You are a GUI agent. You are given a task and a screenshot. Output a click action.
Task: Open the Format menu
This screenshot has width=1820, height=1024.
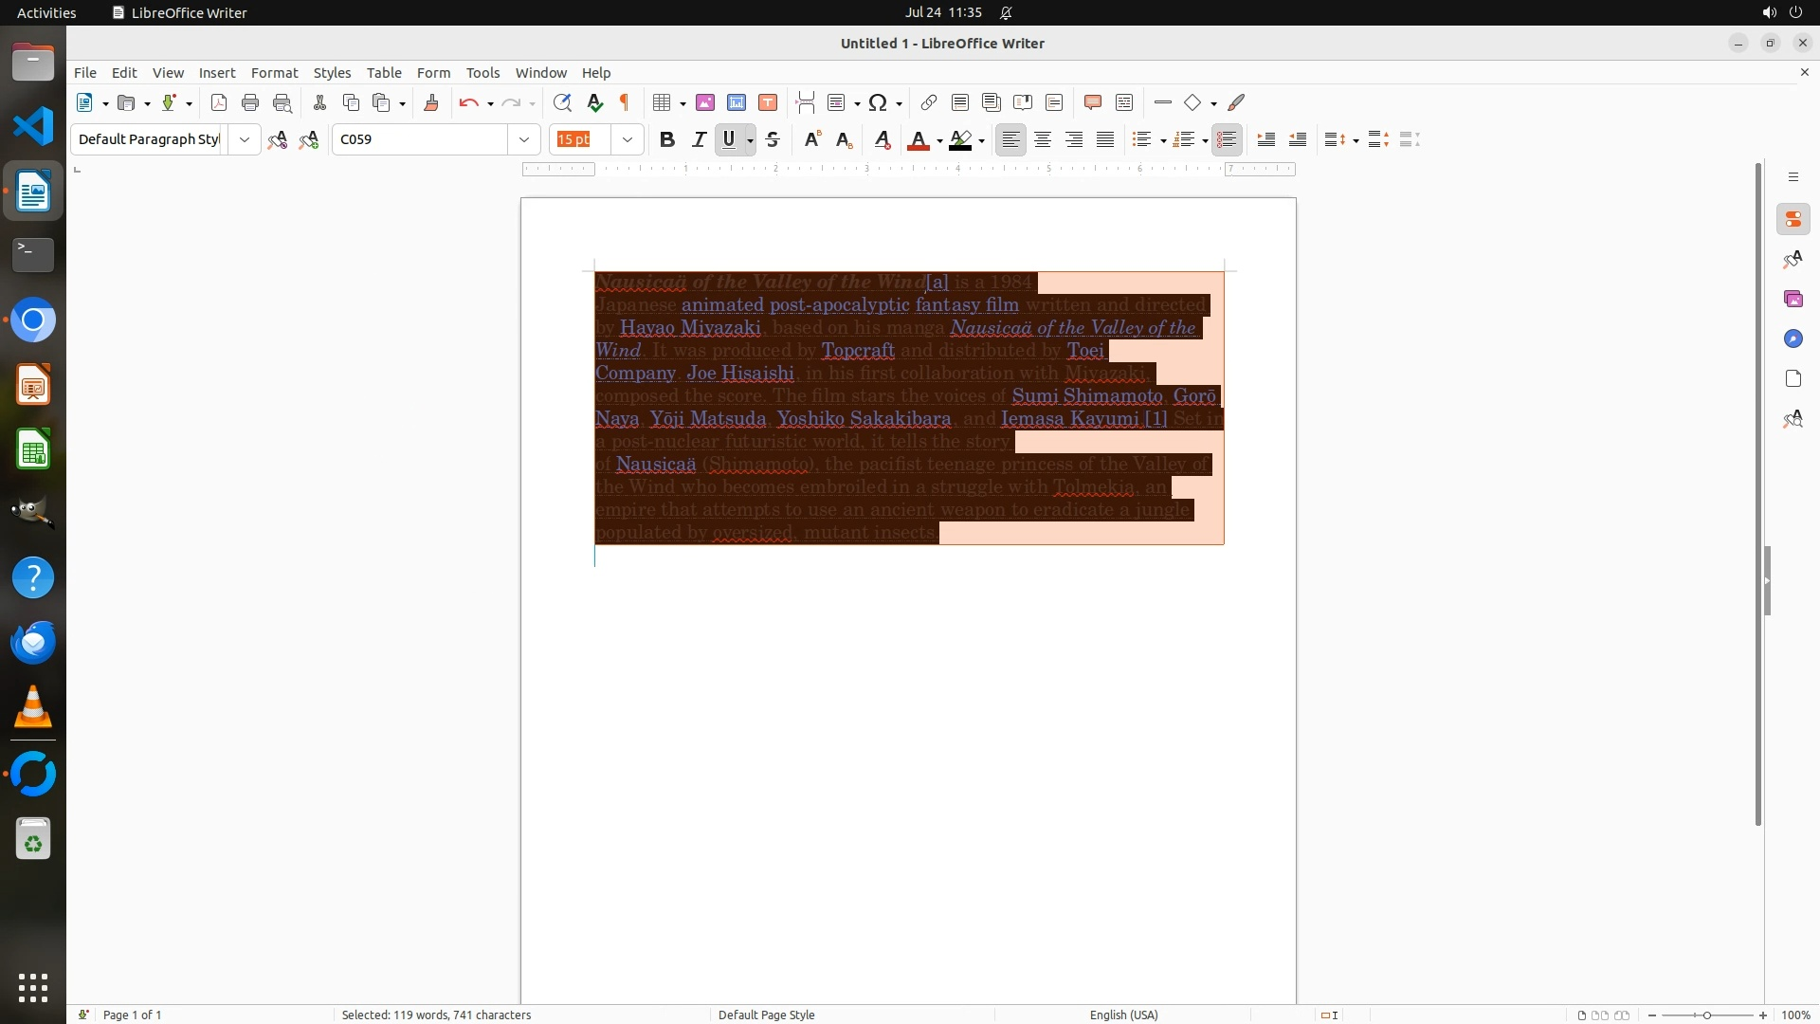click(x=274, y=73)
